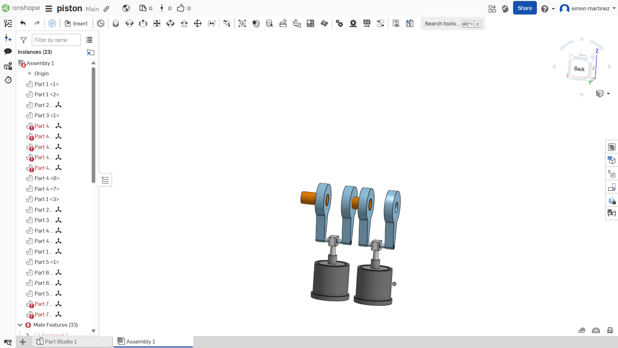Open the tab manager search icon
This screenshot has height=348, width=618.
tap(8, 342)
